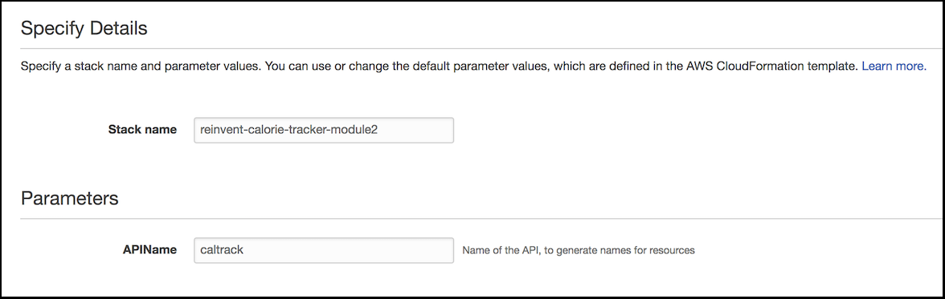Place cursor in text reinvent-calorie-tracker-module2
The image size is (945, 299).
tap(288, 130)
